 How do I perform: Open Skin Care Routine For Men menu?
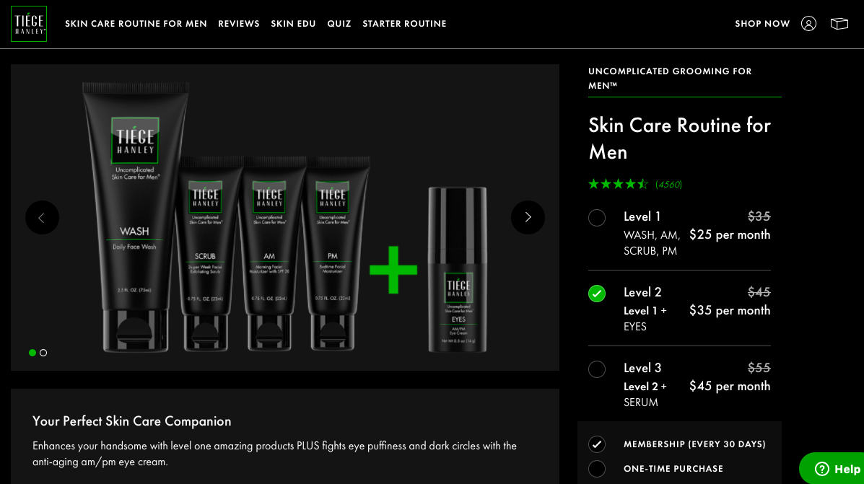[136, 24]
